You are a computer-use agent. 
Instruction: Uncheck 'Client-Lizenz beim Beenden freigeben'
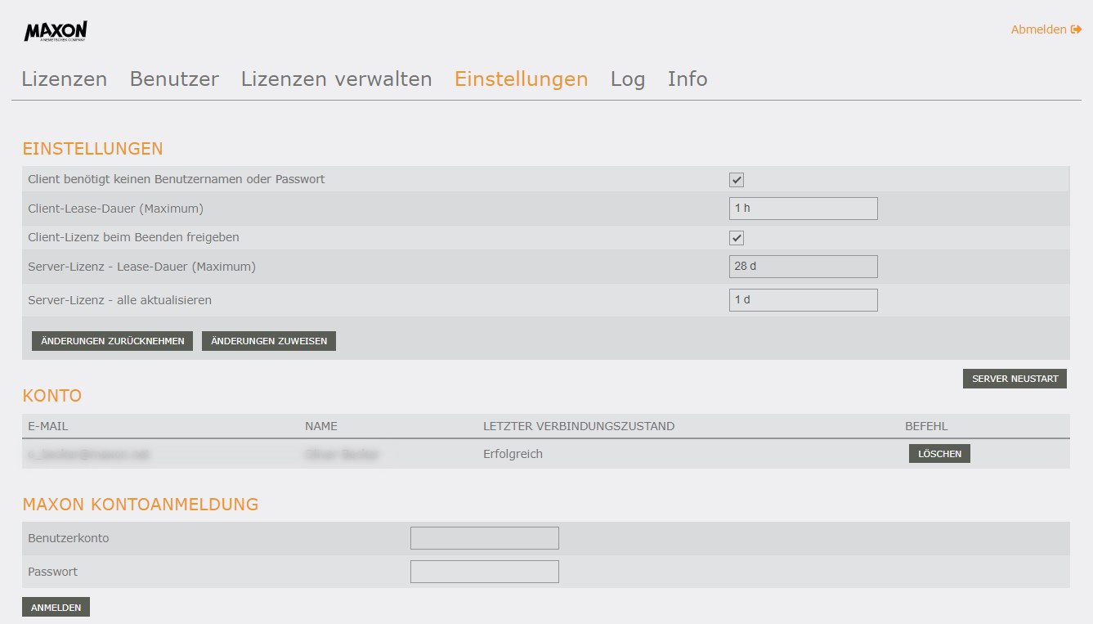point(737,238)
